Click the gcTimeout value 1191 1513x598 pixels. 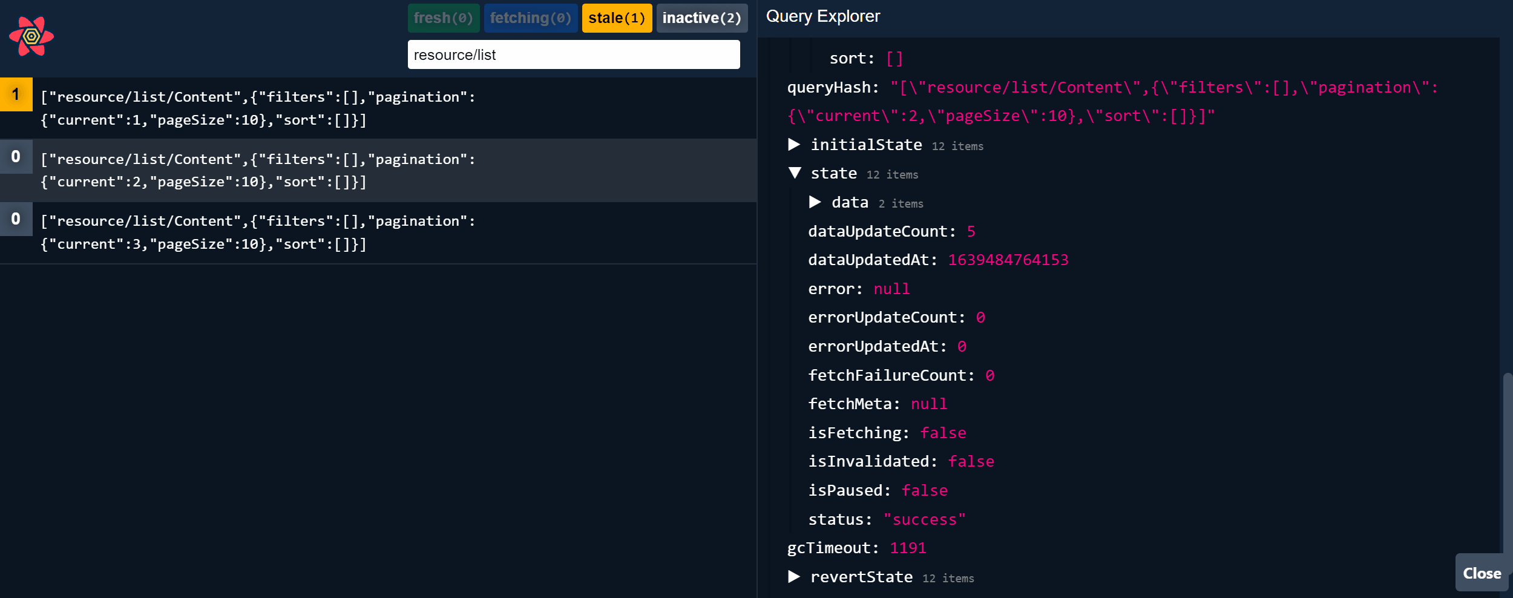908,548
